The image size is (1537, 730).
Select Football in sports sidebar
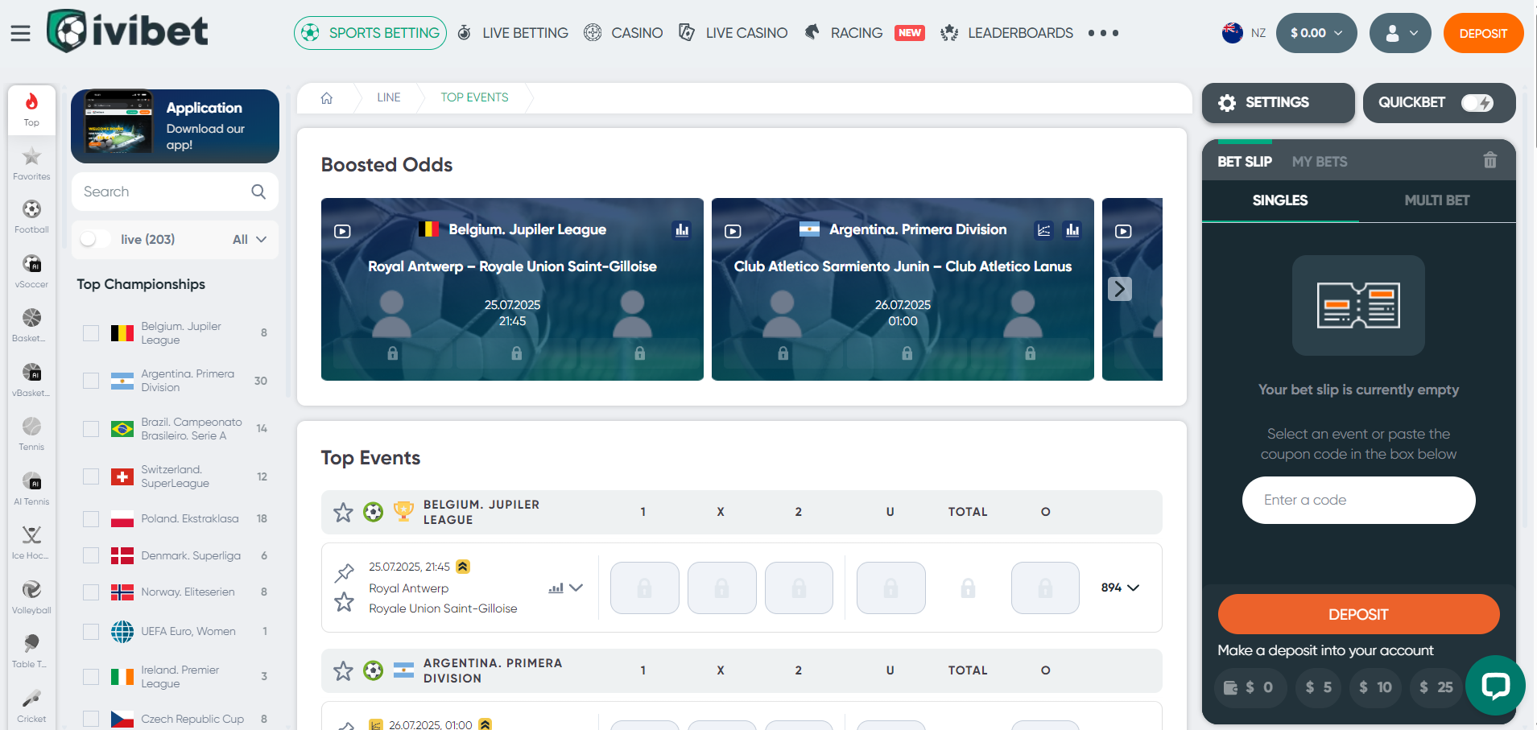(31, 217)
